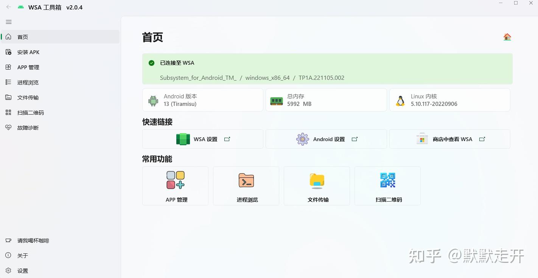Click the house icon at top right
Screen dimensions: 538x278
(x=507, y=37)
